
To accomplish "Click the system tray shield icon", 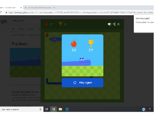I will [144, 109].
